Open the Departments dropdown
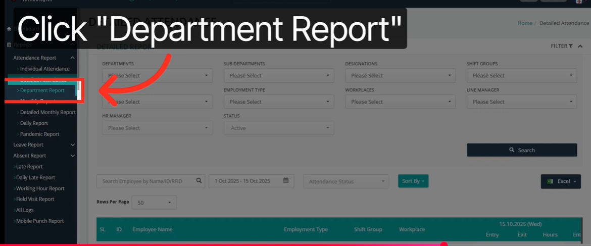Screen dimensions: 591x246 coord(157,76)
